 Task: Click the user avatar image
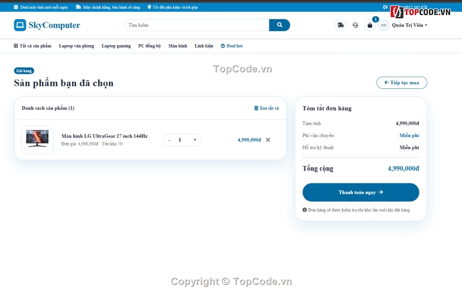(x=384, y=25)
